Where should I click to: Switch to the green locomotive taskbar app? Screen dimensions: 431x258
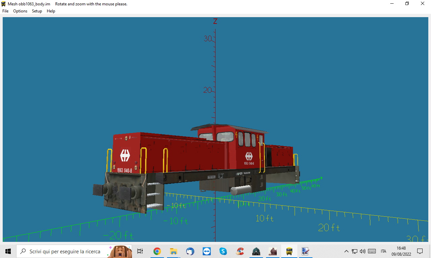pyautogui.click(x=256, y=251)
